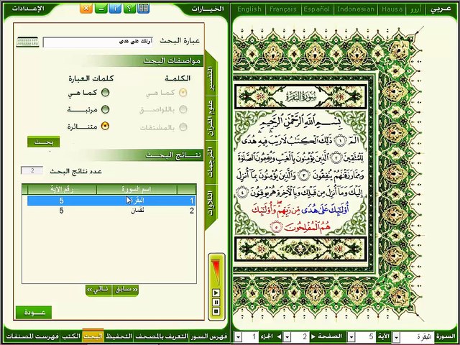Switch language to Indonesian
Screen dimensions: 460x345
(356, 9)
